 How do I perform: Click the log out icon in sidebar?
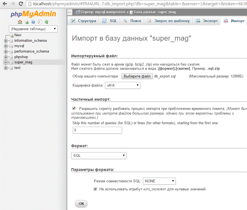coord(27,22)
